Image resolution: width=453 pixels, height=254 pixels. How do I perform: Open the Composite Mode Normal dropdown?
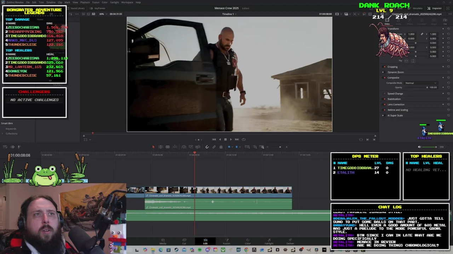point(421,83)
